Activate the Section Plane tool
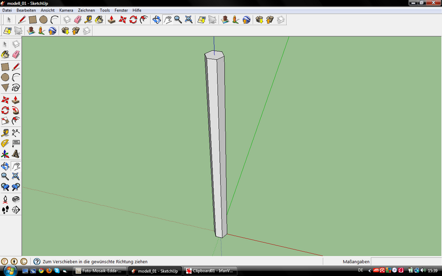Image resolution: width=442 pixels, height=276 pixels. pyautogui.click(x=16, y=210)
